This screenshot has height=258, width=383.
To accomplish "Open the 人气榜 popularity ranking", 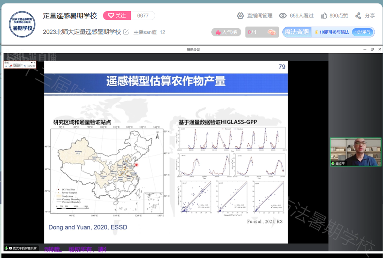I will tap(226, 32).
